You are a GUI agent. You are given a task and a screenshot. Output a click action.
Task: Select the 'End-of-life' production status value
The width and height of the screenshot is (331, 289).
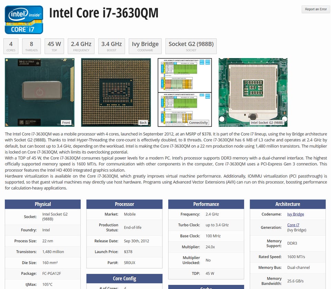(132, 227)
